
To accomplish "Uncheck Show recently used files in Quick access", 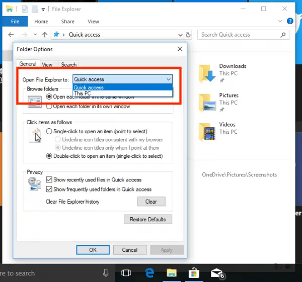I will pyautogui.click(x=49, y=179).
